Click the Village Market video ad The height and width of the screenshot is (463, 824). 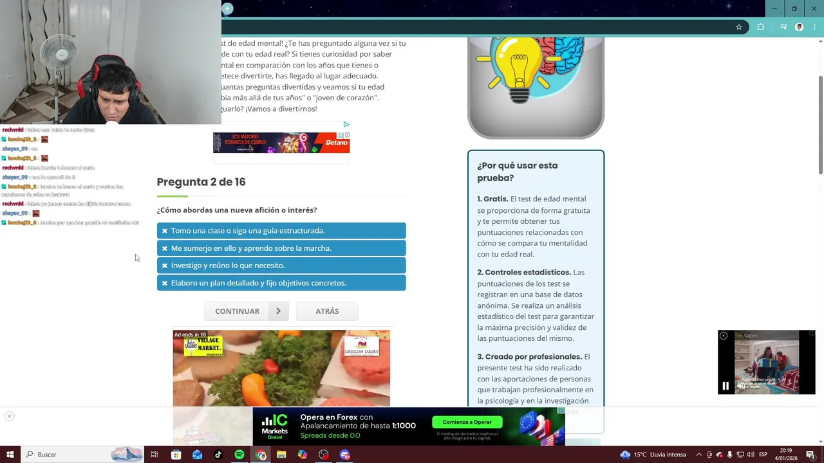281,368
